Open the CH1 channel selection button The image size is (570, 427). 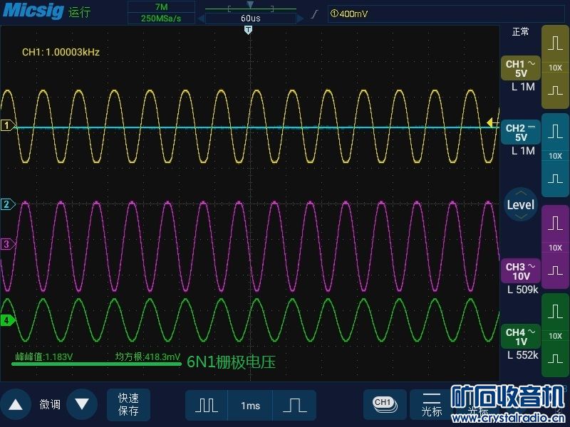[x=385, y=404]
